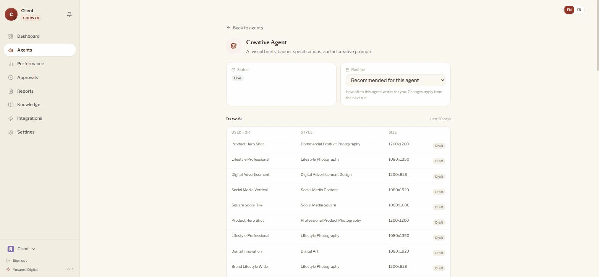Image resolution: width=599 pixels, height=277 pixels.
Task: Click the Approvals checkmark icon
Action: 11,77
